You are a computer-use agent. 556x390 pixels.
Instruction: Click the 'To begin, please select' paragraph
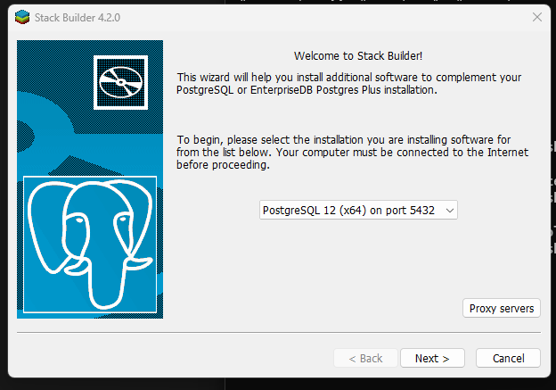(x=353, y=153)
